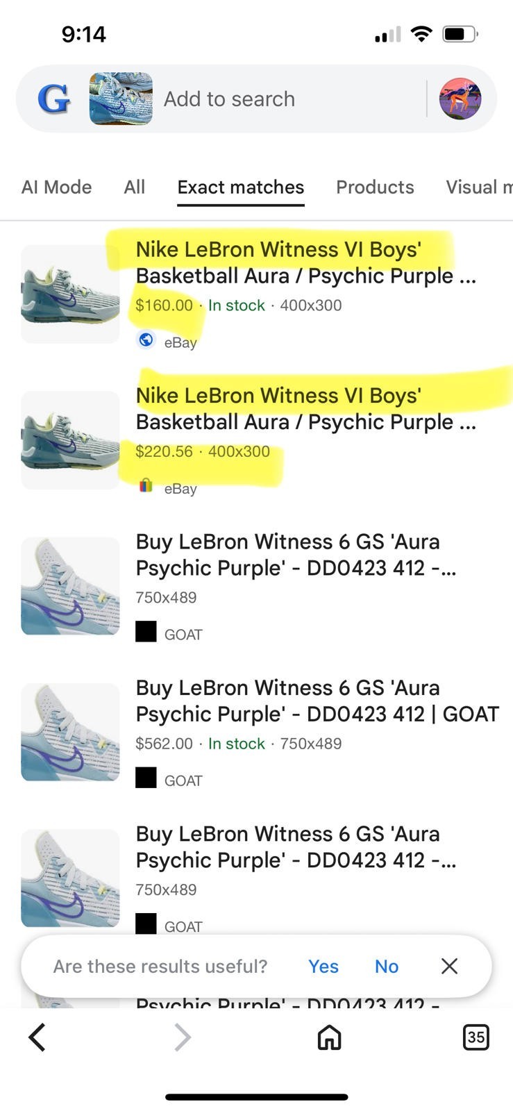Tap the searched shoe image thumbnail
This screenshot has width=513, height=1111.
coord(121,99)
